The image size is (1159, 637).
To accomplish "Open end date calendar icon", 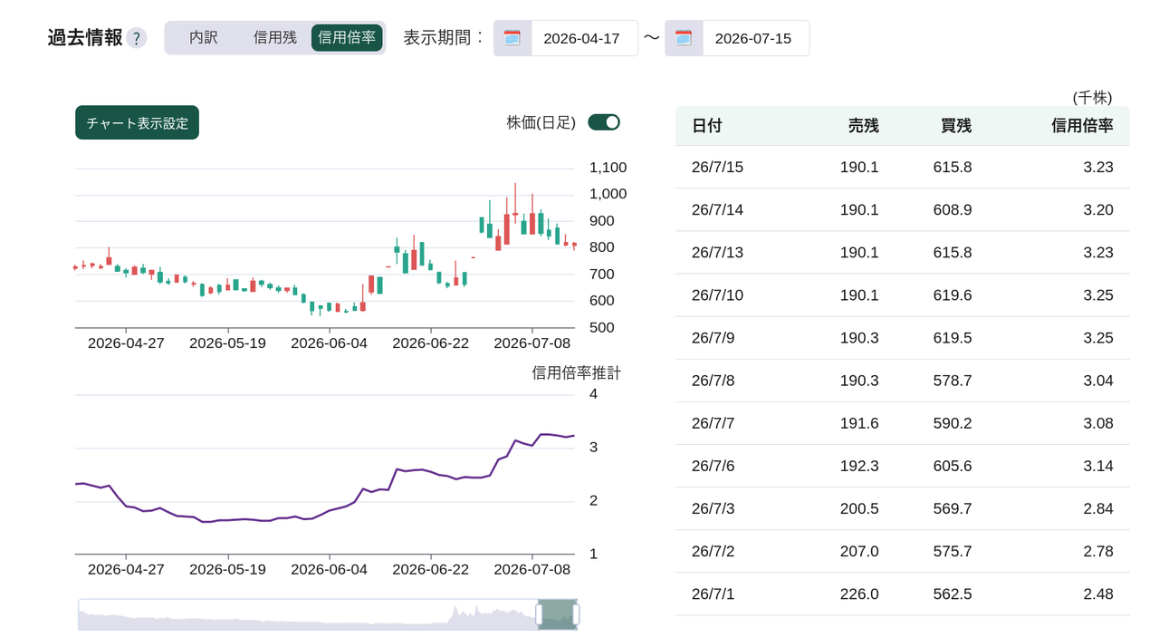I will tap(684, 38).
